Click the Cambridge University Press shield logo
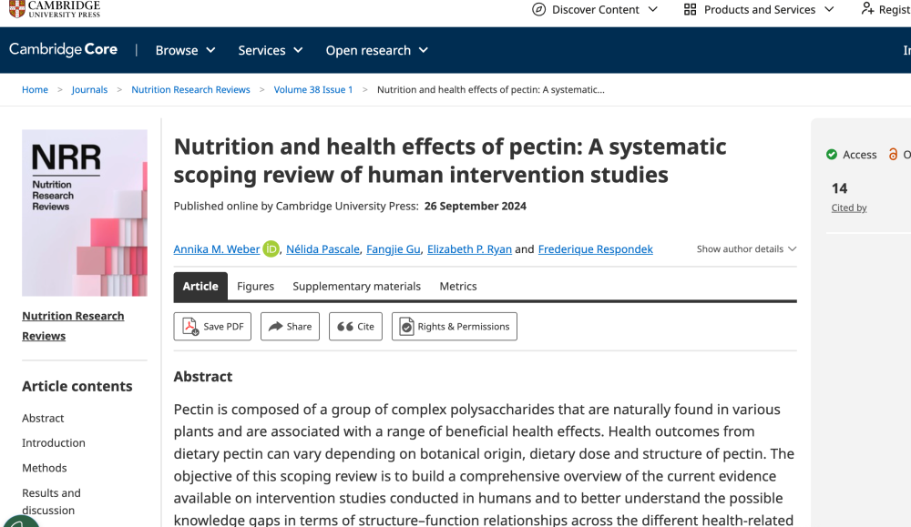Viewport: 911px width, 527px height. pyautogui.click(x=17, y=9)
